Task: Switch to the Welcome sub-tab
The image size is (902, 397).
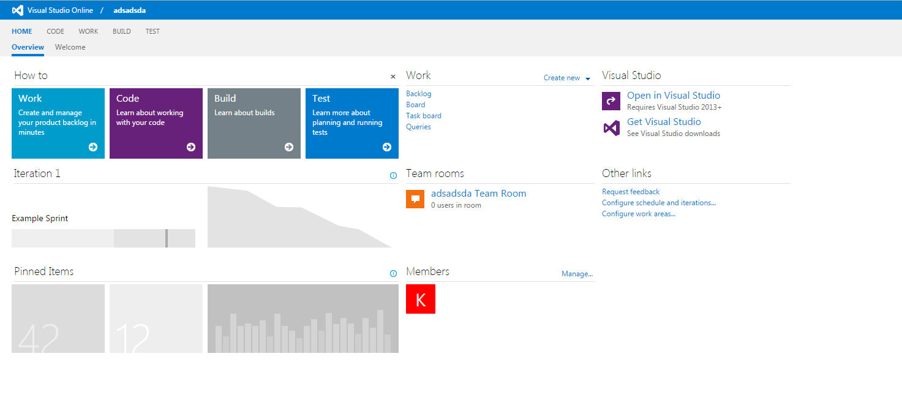Action: point(70,47)
